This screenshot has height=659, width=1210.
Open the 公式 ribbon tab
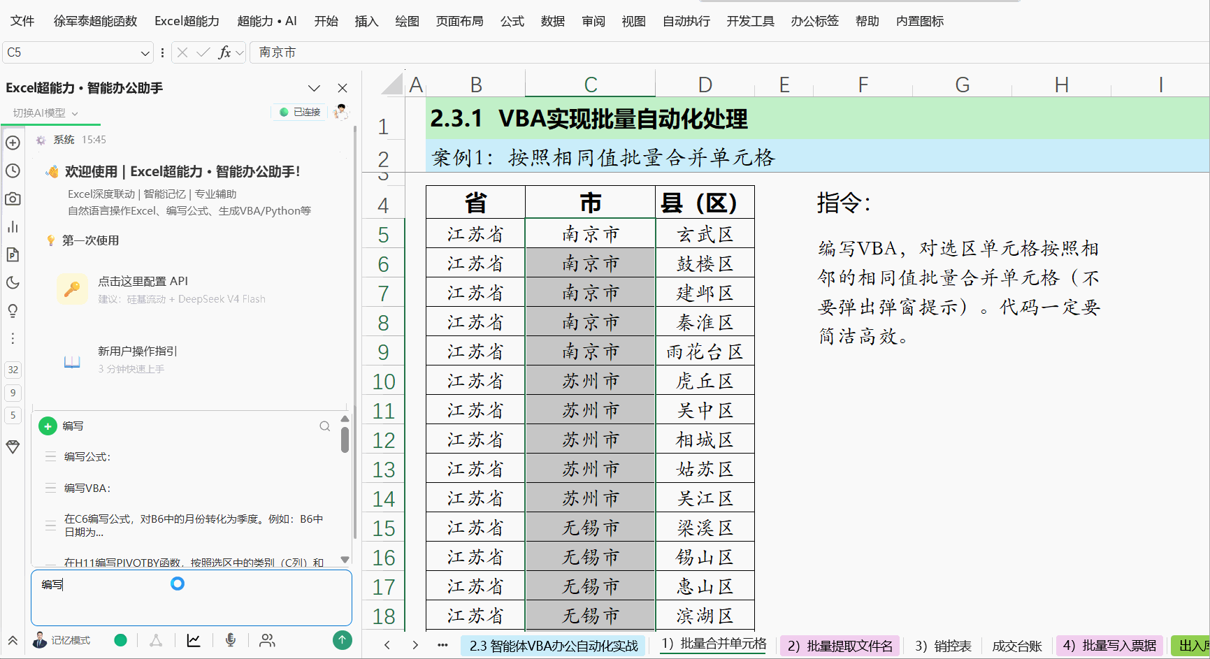point(512,21)
